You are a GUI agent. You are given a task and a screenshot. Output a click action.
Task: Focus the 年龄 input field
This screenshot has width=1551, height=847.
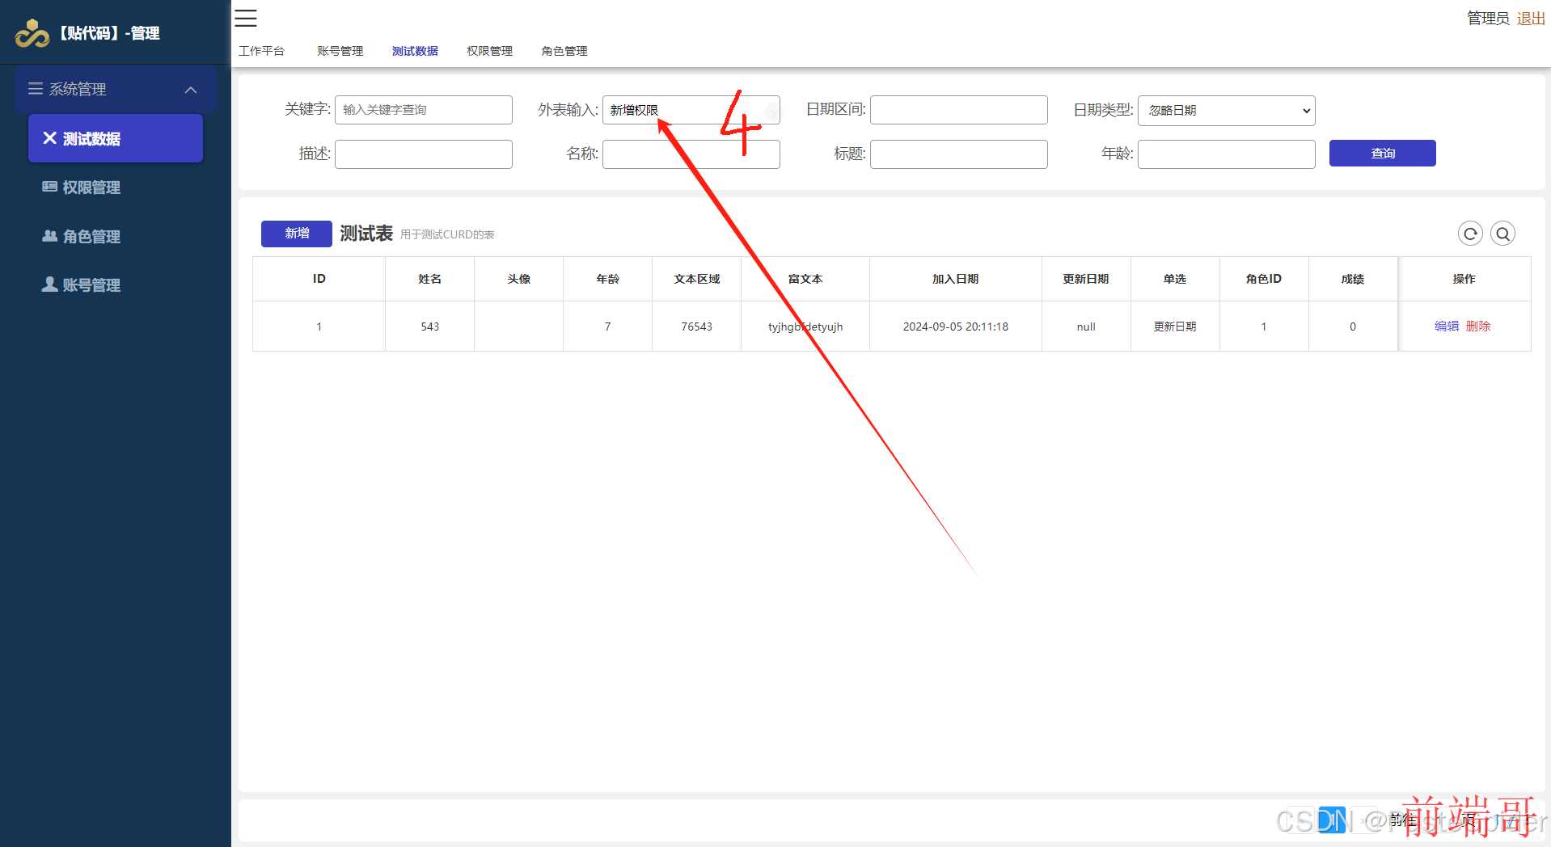(1227, 154)
